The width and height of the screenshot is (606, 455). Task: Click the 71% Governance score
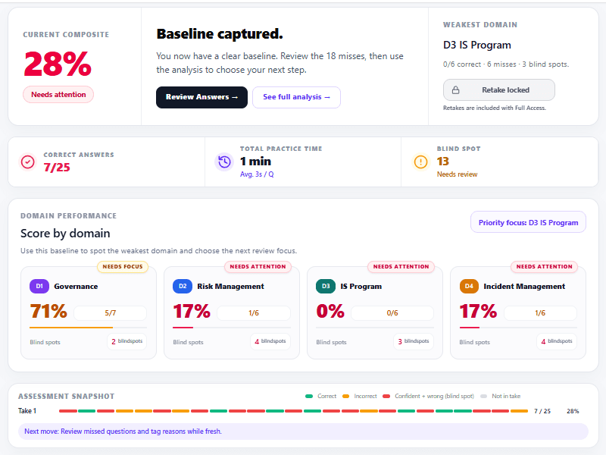point(48,312)
